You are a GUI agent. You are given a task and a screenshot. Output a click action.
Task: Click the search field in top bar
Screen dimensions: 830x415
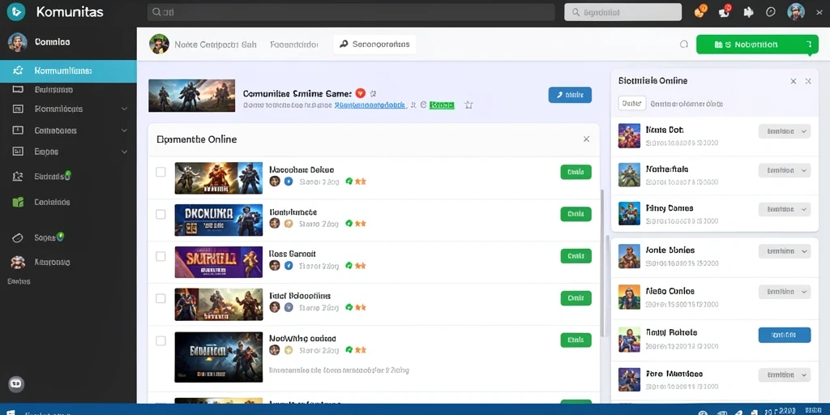point(350,11)
